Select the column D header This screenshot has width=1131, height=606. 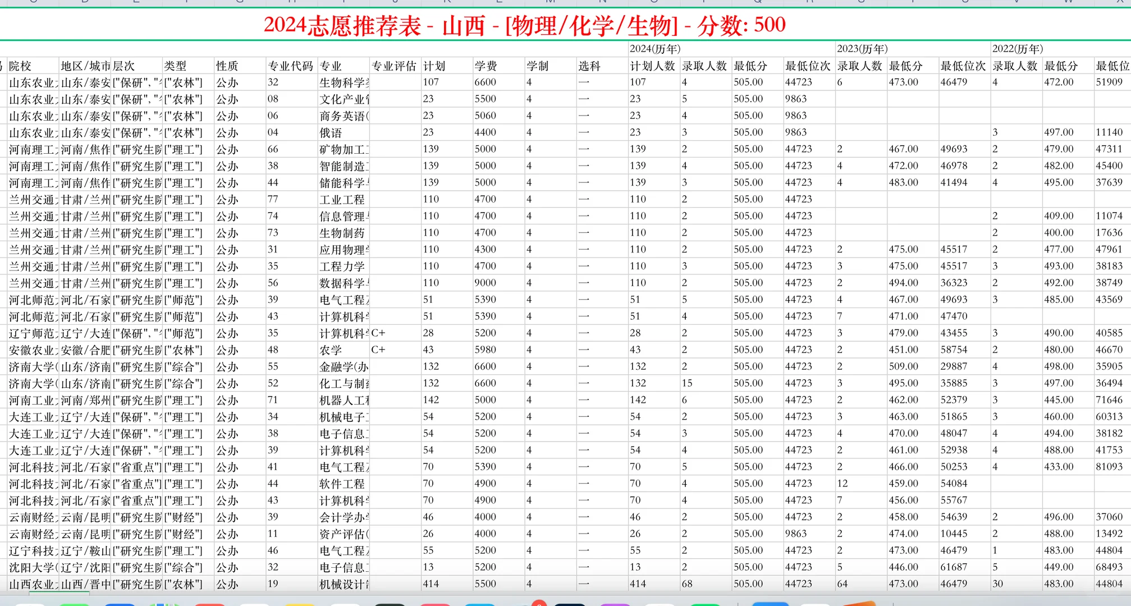84,3
